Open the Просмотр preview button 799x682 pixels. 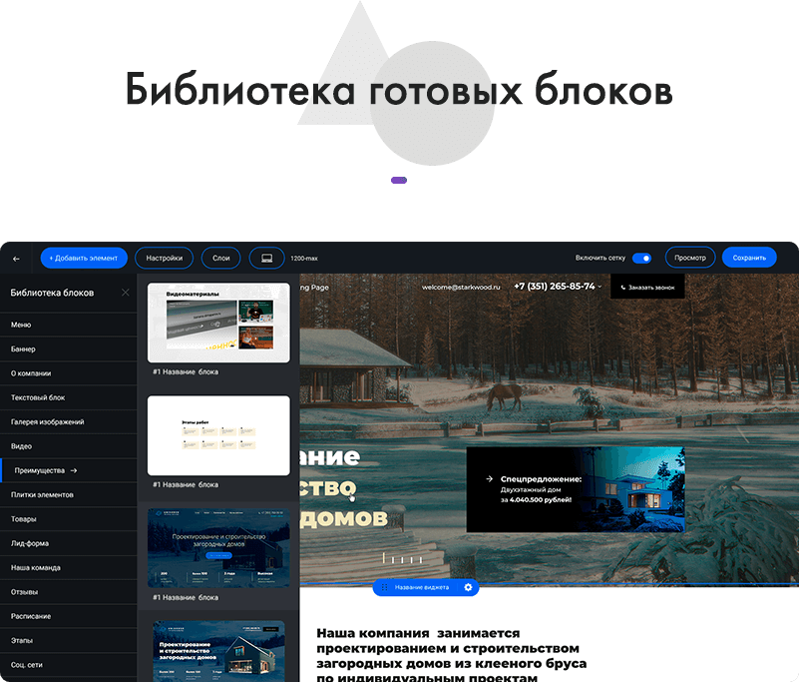tap(690, 258)
